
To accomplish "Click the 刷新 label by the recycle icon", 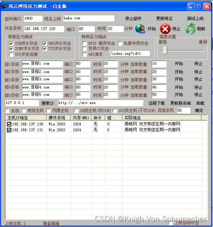I will pyautogui.click(x=201, y=29).
